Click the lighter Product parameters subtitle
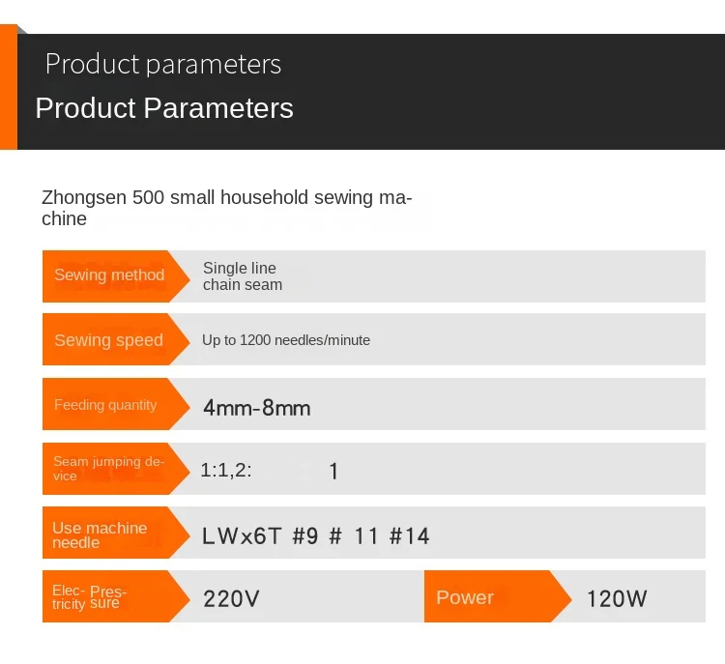Viewport: 725px width, 664px height. (x=162, y=64)
